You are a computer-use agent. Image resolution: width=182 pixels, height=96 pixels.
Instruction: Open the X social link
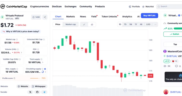[30, 92]
